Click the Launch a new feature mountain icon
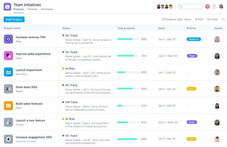The width and height of the screenshot is (227, 147). coord(8,122)
